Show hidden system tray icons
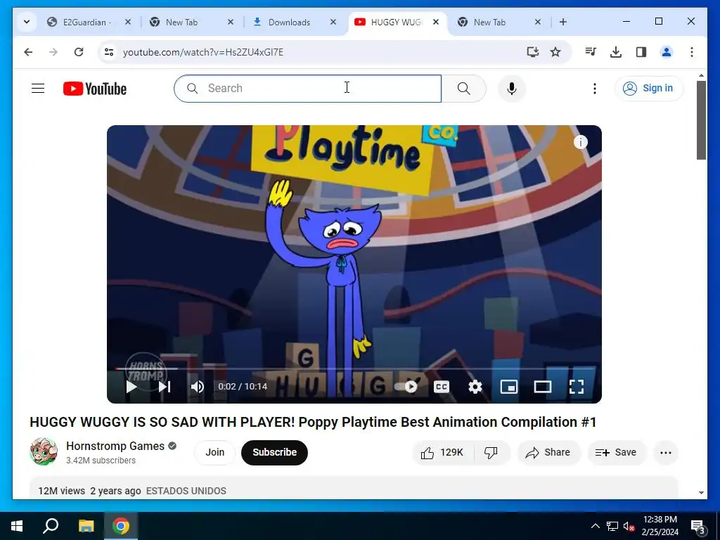 595,526
